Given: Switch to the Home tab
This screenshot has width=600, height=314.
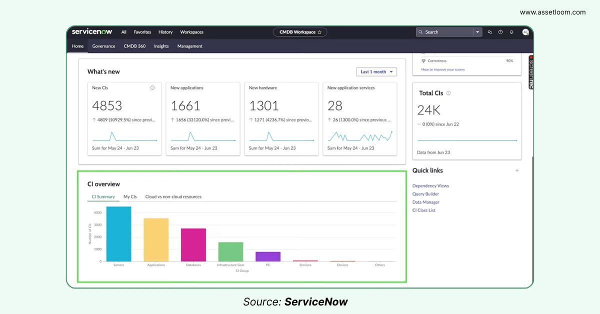Looking at the screenshot, I should [x=77, y=46].
